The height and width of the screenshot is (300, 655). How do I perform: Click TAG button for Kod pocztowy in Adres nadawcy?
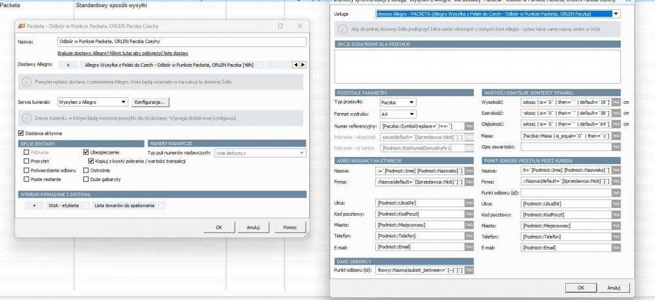(469, 214)
